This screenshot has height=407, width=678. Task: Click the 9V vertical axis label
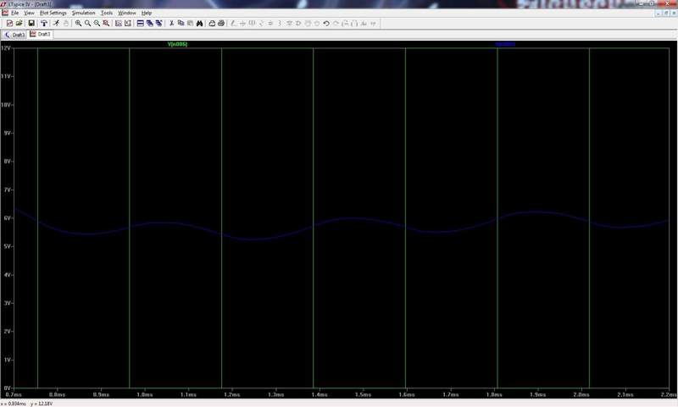(x=8, y=133)
